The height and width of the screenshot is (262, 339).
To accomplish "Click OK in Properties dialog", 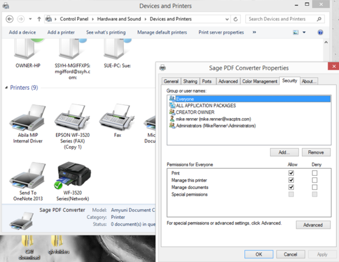I will click(x=259, y=254).
